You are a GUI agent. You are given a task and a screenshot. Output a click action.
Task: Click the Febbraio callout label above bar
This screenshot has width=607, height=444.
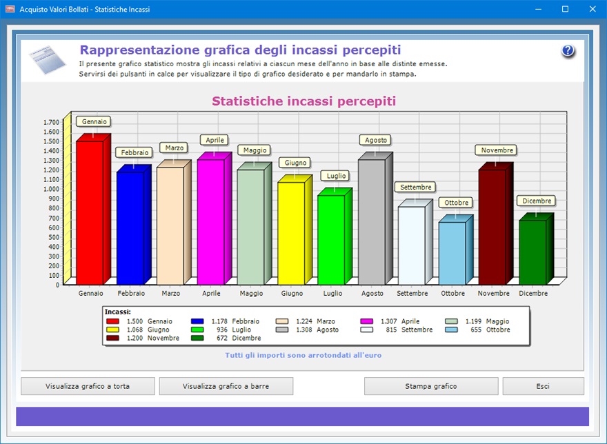coord(135,152)
